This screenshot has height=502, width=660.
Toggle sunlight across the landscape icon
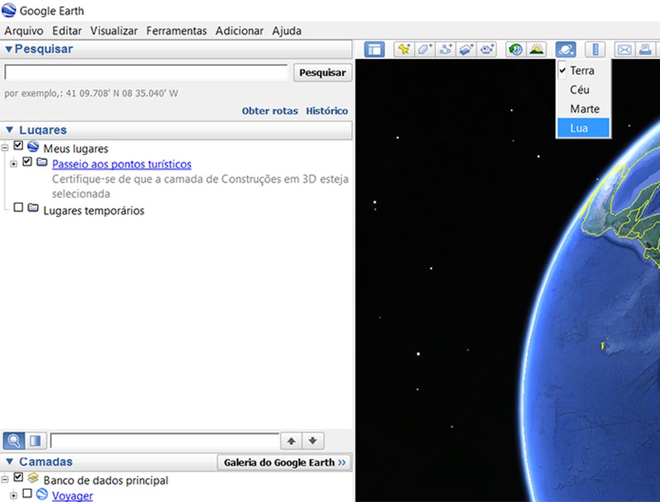[537, 50]
